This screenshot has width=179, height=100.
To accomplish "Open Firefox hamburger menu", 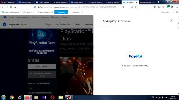I will pos(177,7).
